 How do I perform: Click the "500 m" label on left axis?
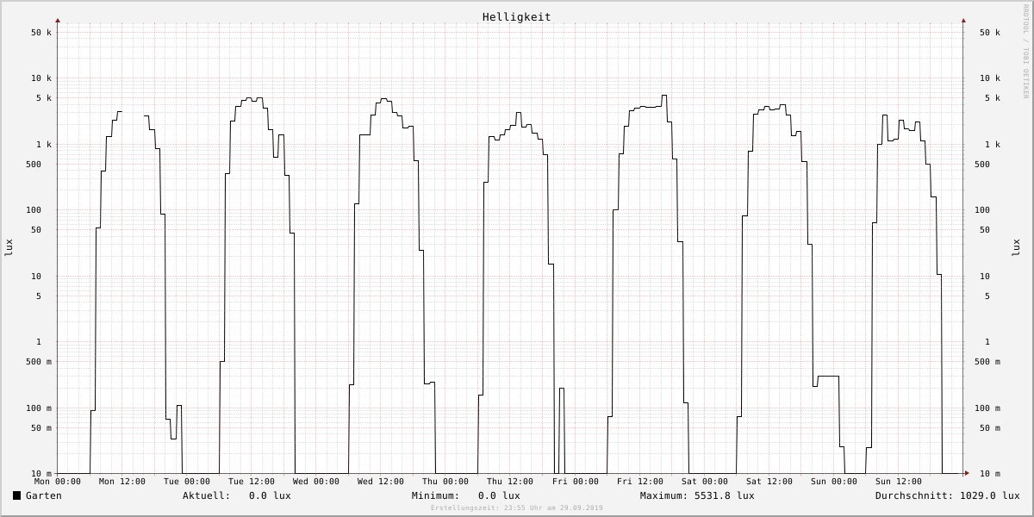tap(39, 362)
